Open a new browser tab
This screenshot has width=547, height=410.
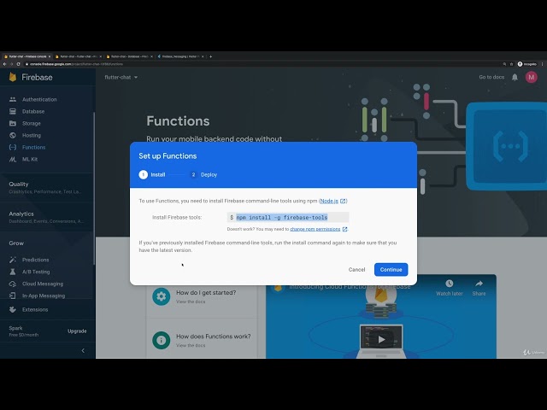pyautogui.click(x=210, y=56)
